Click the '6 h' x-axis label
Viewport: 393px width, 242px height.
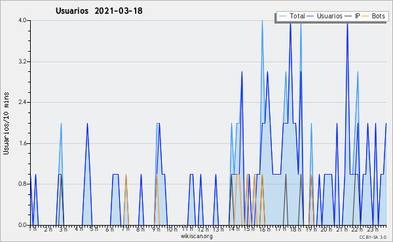coord(109,229)
